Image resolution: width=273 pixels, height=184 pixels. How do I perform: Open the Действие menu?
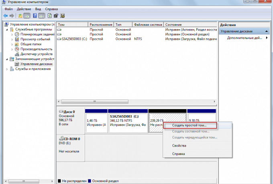tap(24, 9)
